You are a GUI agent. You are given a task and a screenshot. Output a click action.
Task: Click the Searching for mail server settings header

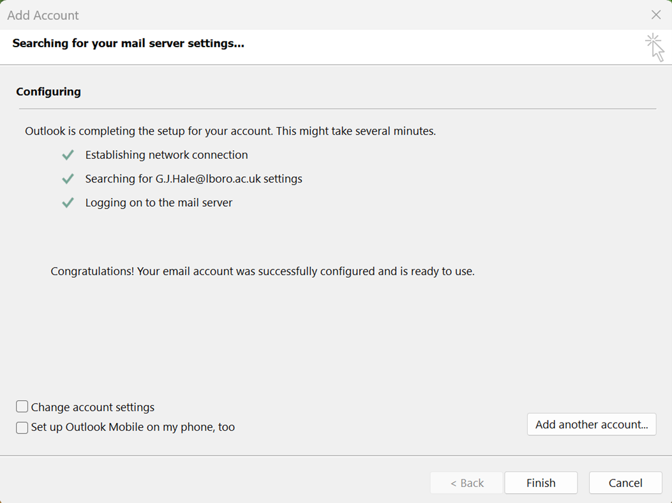(128, 43)
